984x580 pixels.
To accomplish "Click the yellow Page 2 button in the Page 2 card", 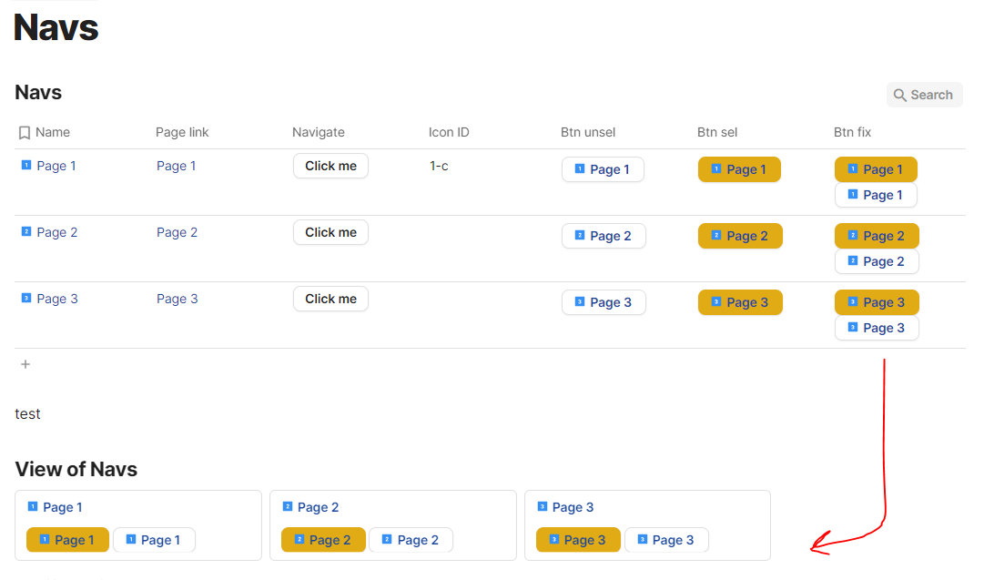I will click(323, 540).
